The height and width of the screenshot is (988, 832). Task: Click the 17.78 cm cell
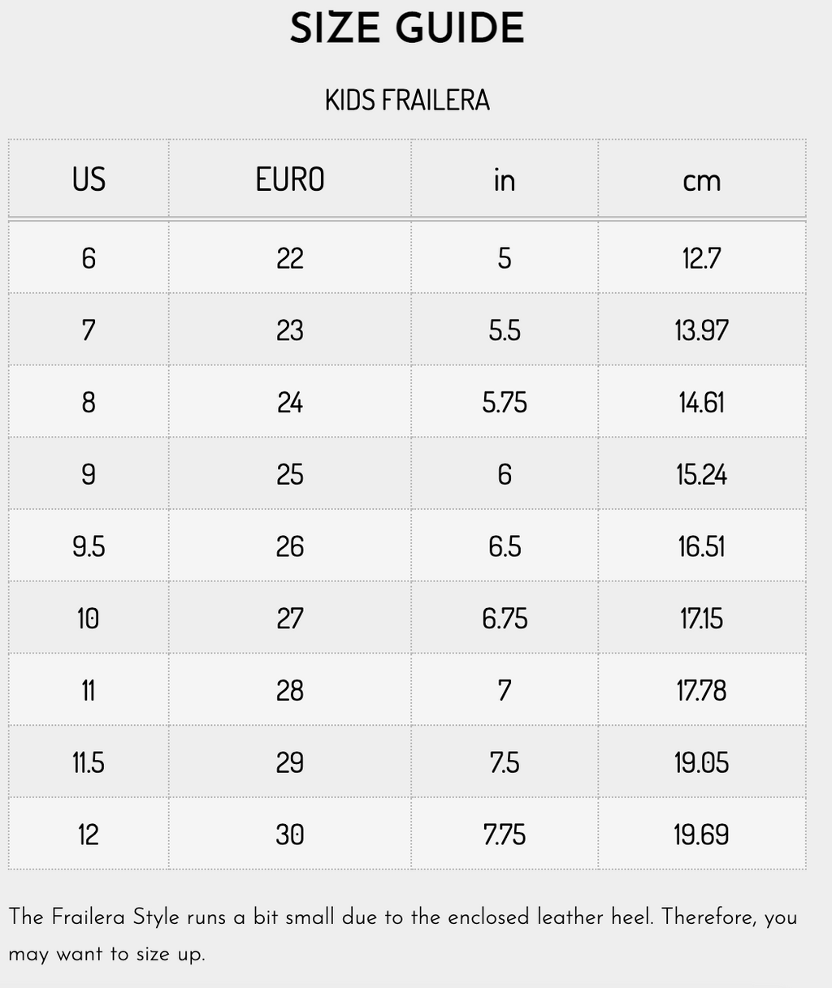(701, 691)
